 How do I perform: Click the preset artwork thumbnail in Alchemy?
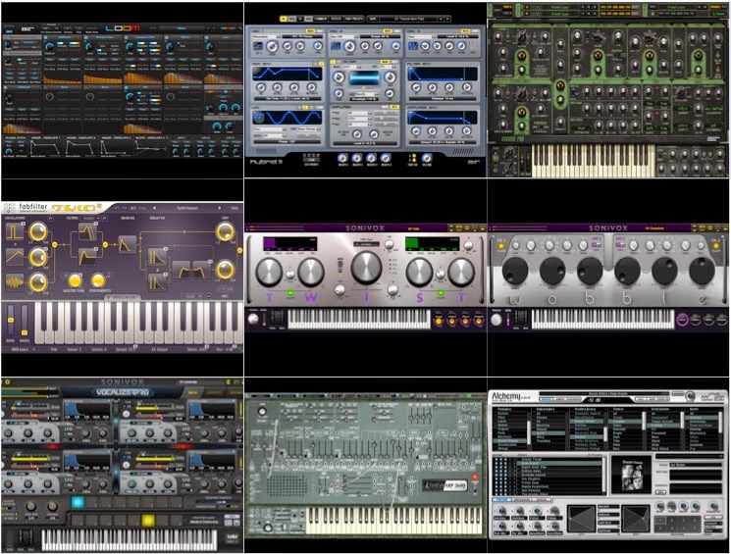[x=630, y=475]
